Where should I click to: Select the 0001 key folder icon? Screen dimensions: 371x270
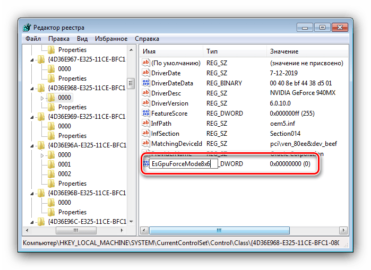pos(51,164)
